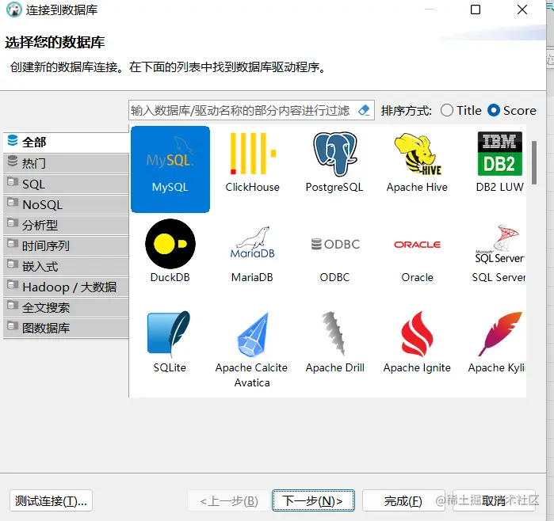Viewport: 554px width, 521px height.
Task: Choose the Microsoft SQL Server driver
Action: 499,253
